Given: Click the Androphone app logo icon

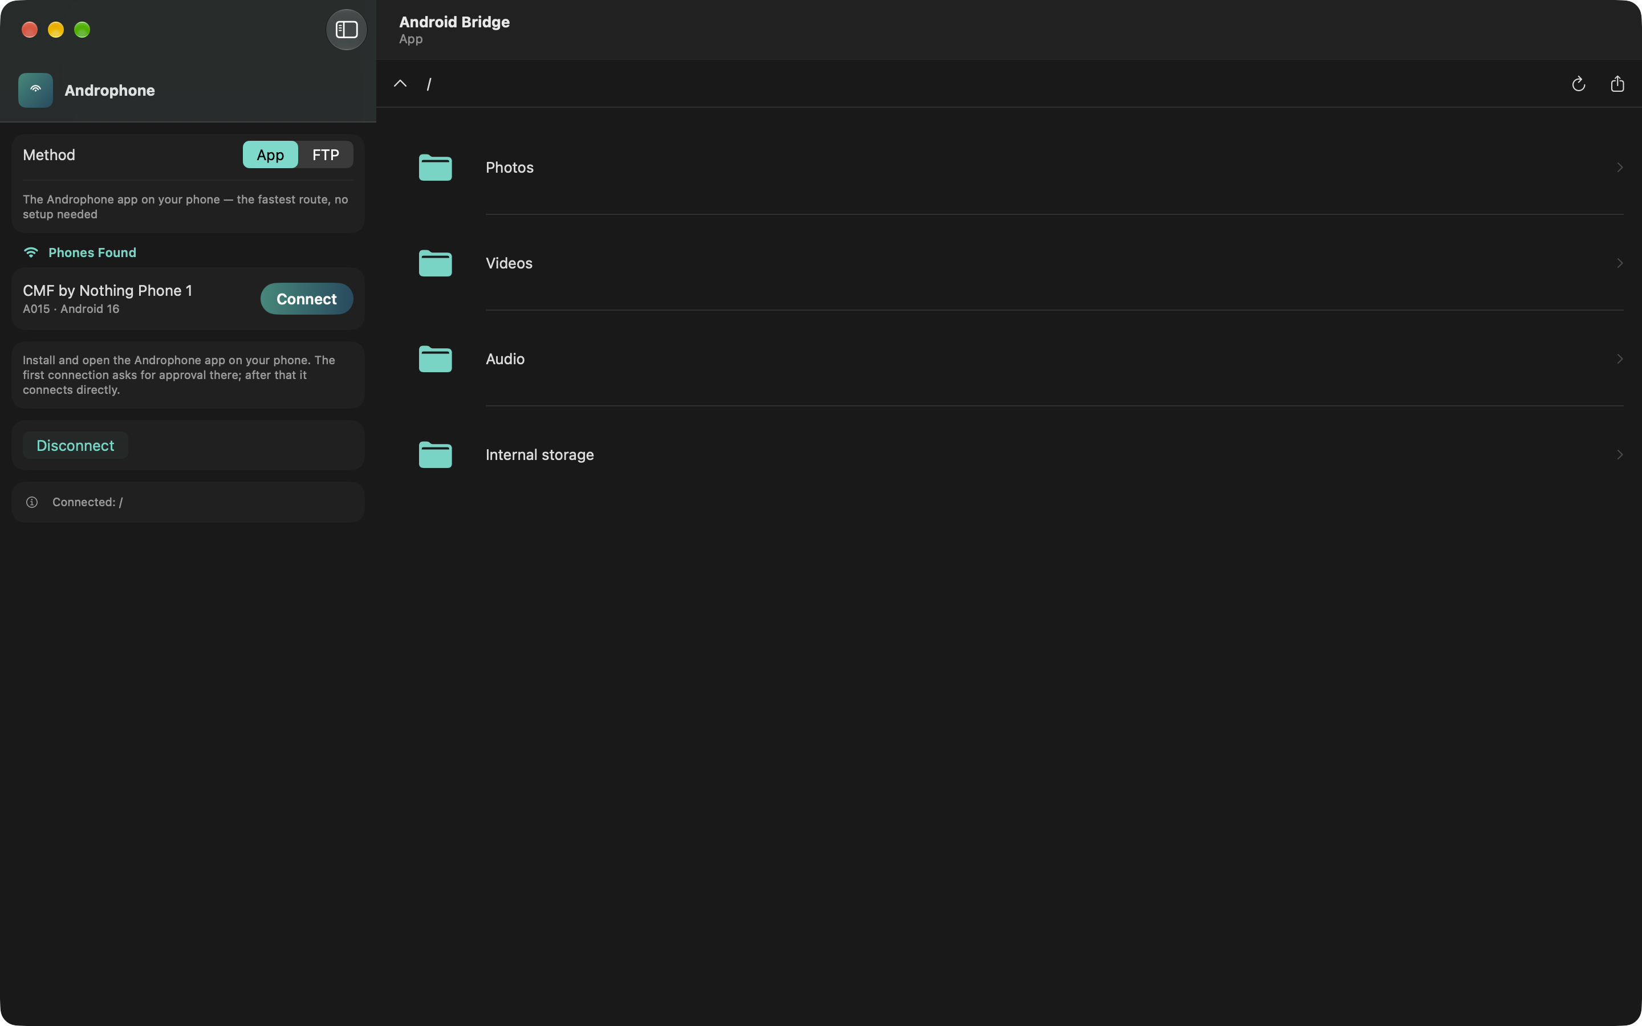Looking at the screenshot, I should pyautogui.click(x=35, y=90).
